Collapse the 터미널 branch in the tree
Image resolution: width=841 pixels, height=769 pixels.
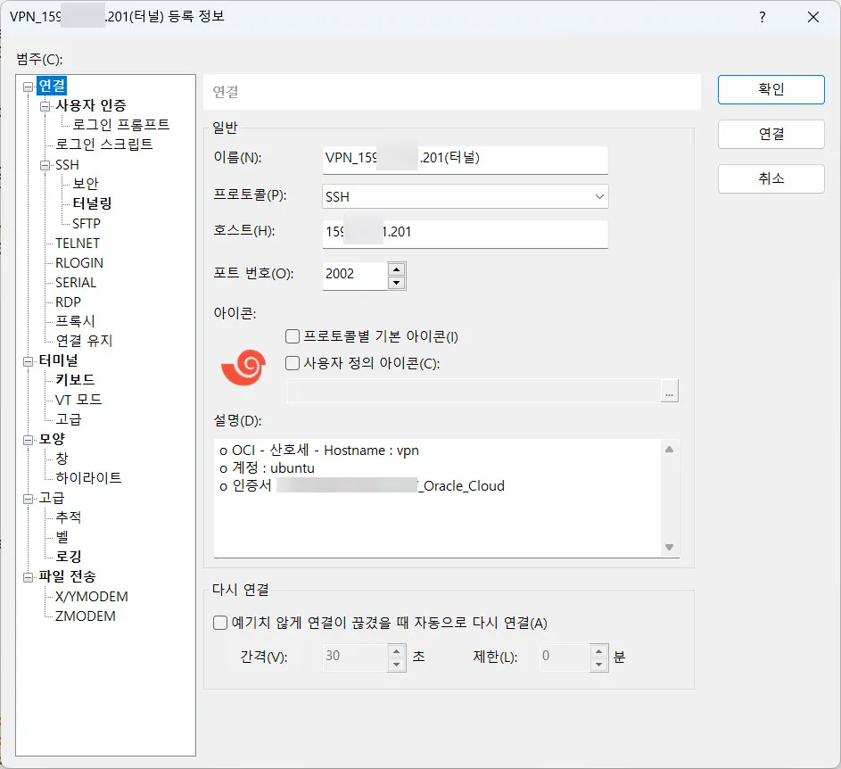coord(29,360)
